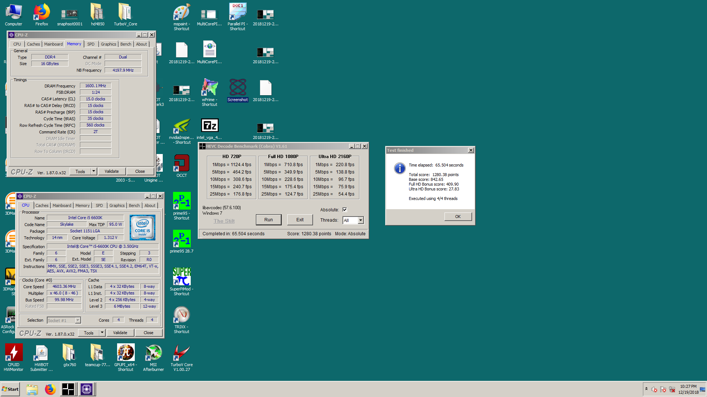Expand Tools dropdown arrow in lower CPU-Z
Image resolution: width=707 pixels, height=397 pixels.
pyautogui.click(x=102, y=333)
